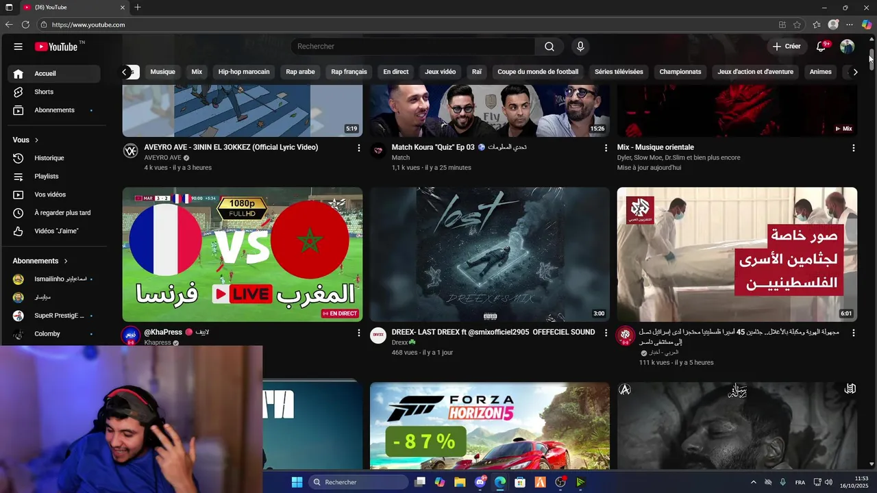Select the Hip-hop marocain chip
Viewport: 877px width, 493px height.
tap(244, 72)
